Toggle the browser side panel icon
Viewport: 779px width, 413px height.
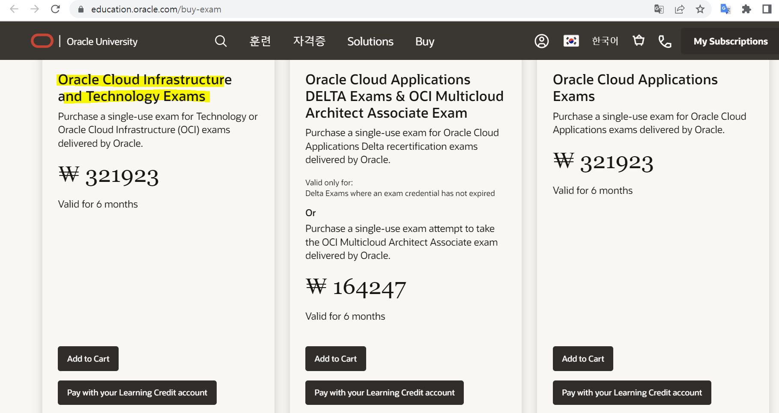(x=767, y=9)
